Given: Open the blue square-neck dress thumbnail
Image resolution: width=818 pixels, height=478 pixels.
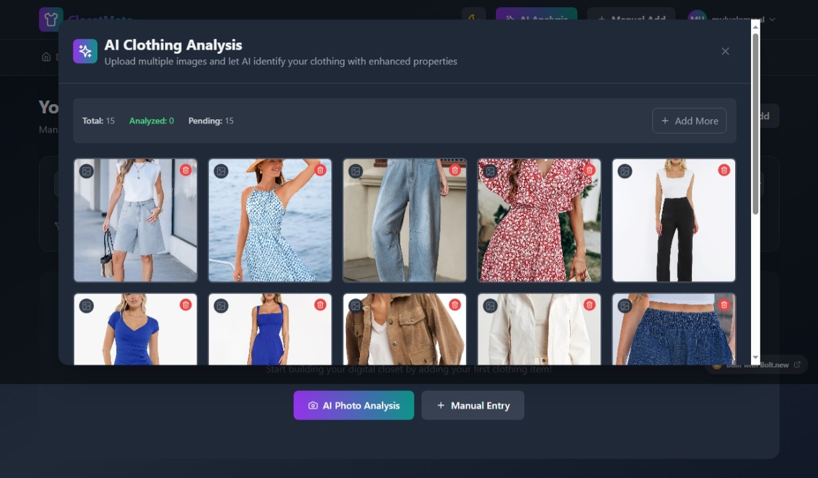Looking at the screenshot, I should 270,329.
